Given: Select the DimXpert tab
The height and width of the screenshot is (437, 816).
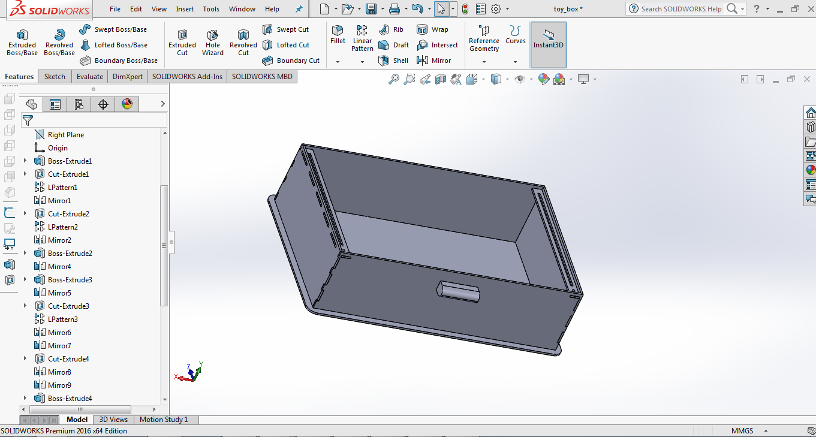Looking at the screenshot, I should (128, 77).
